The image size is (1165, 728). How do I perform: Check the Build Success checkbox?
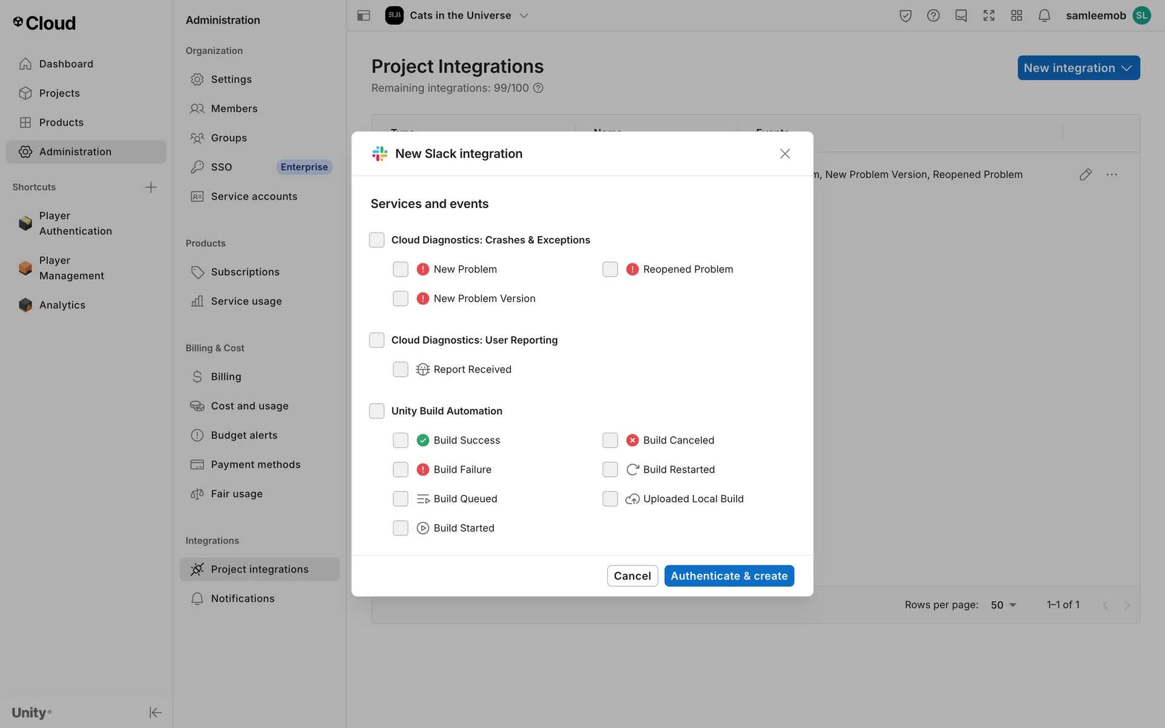click(400, 440)
